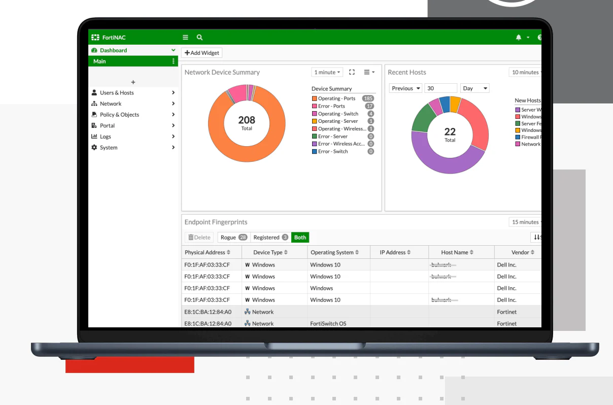Click the Network Device Summary title

[x=222, y=73]
